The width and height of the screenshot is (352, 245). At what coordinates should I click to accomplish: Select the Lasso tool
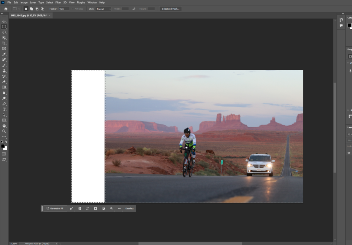pyautogui.click(x=4, y=32)
